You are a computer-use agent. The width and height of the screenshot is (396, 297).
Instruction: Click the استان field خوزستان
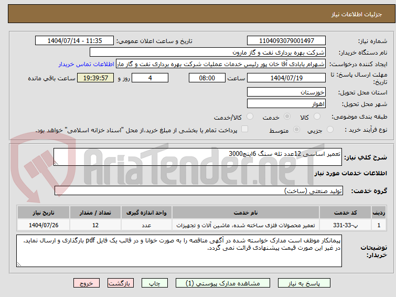(286, 92)
